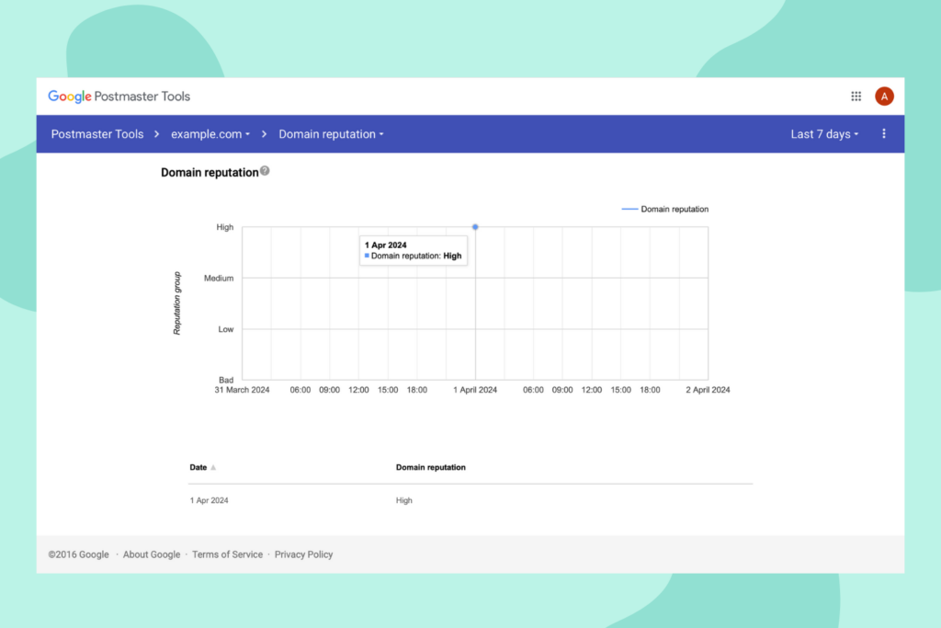Viewport: 941px width, 628px height.
Task: Open the About Google link
Action: [152, 554]
